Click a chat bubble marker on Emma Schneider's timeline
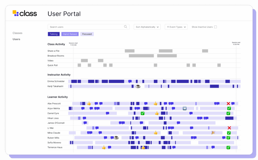 pyautogui.click(x=129, y=81)
